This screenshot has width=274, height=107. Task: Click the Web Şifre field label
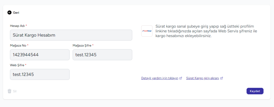point(17,65)
